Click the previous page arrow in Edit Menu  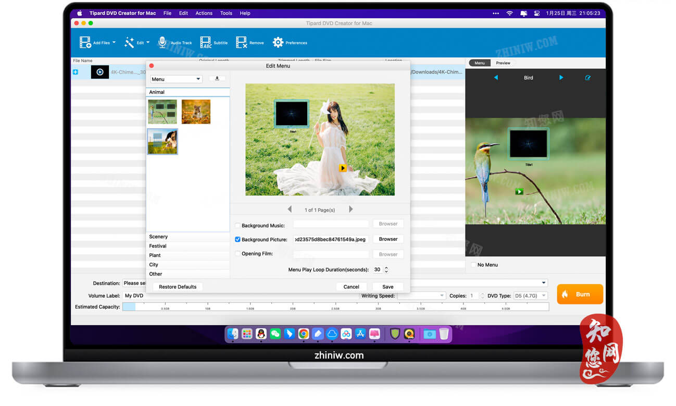point(290,210)
